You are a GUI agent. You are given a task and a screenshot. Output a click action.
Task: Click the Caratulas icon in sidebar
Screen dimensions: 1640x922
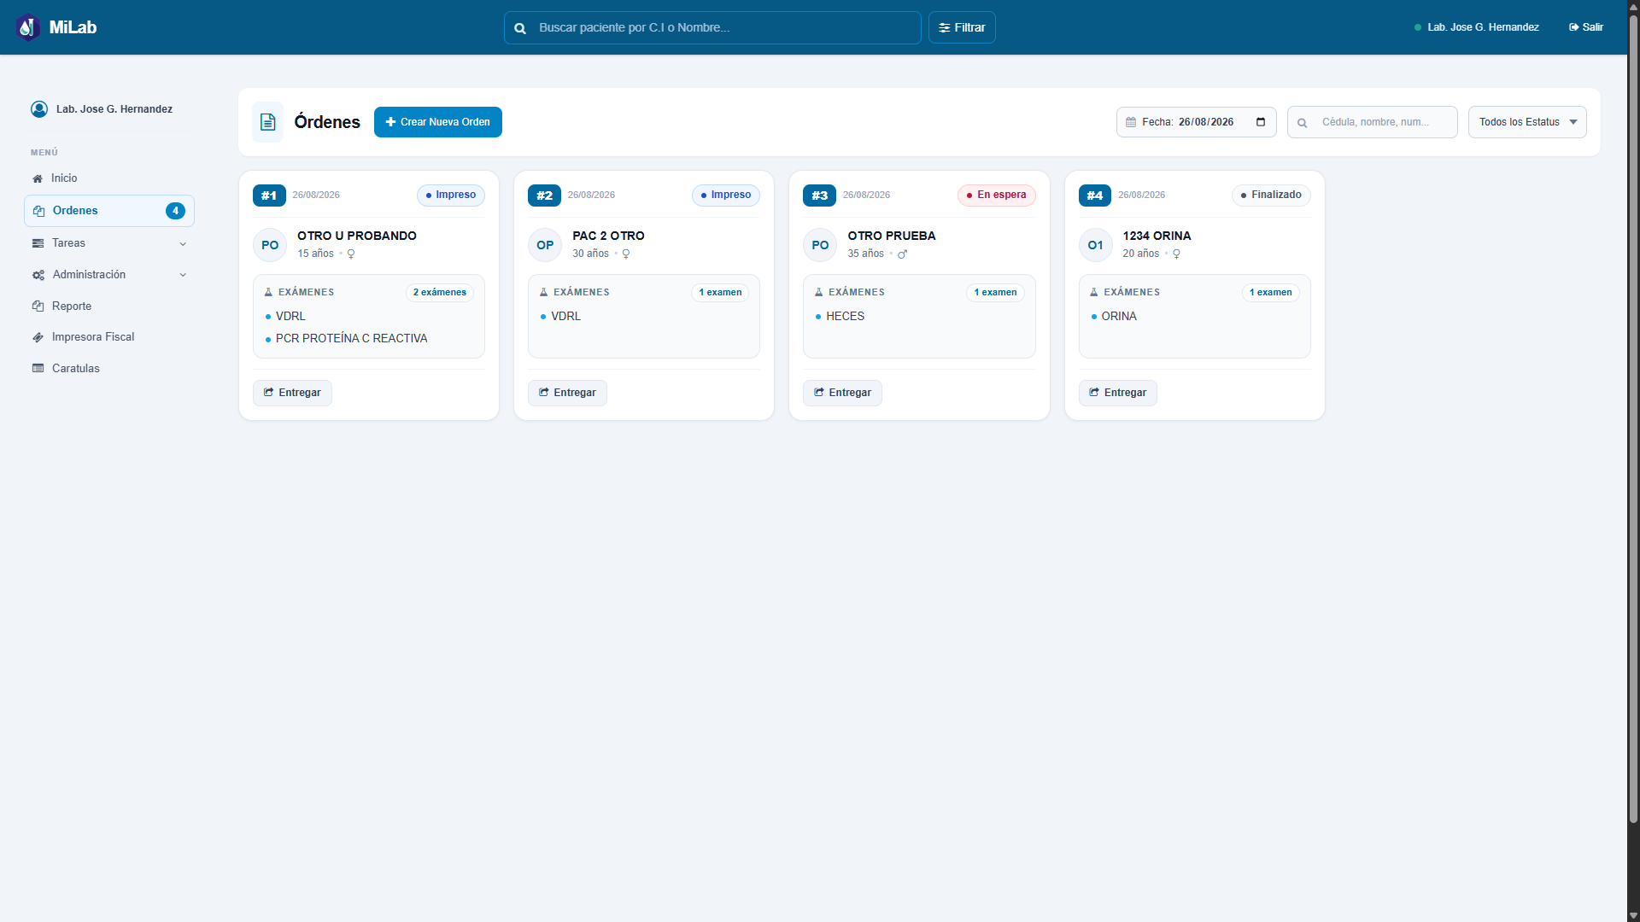click(38, 369)
